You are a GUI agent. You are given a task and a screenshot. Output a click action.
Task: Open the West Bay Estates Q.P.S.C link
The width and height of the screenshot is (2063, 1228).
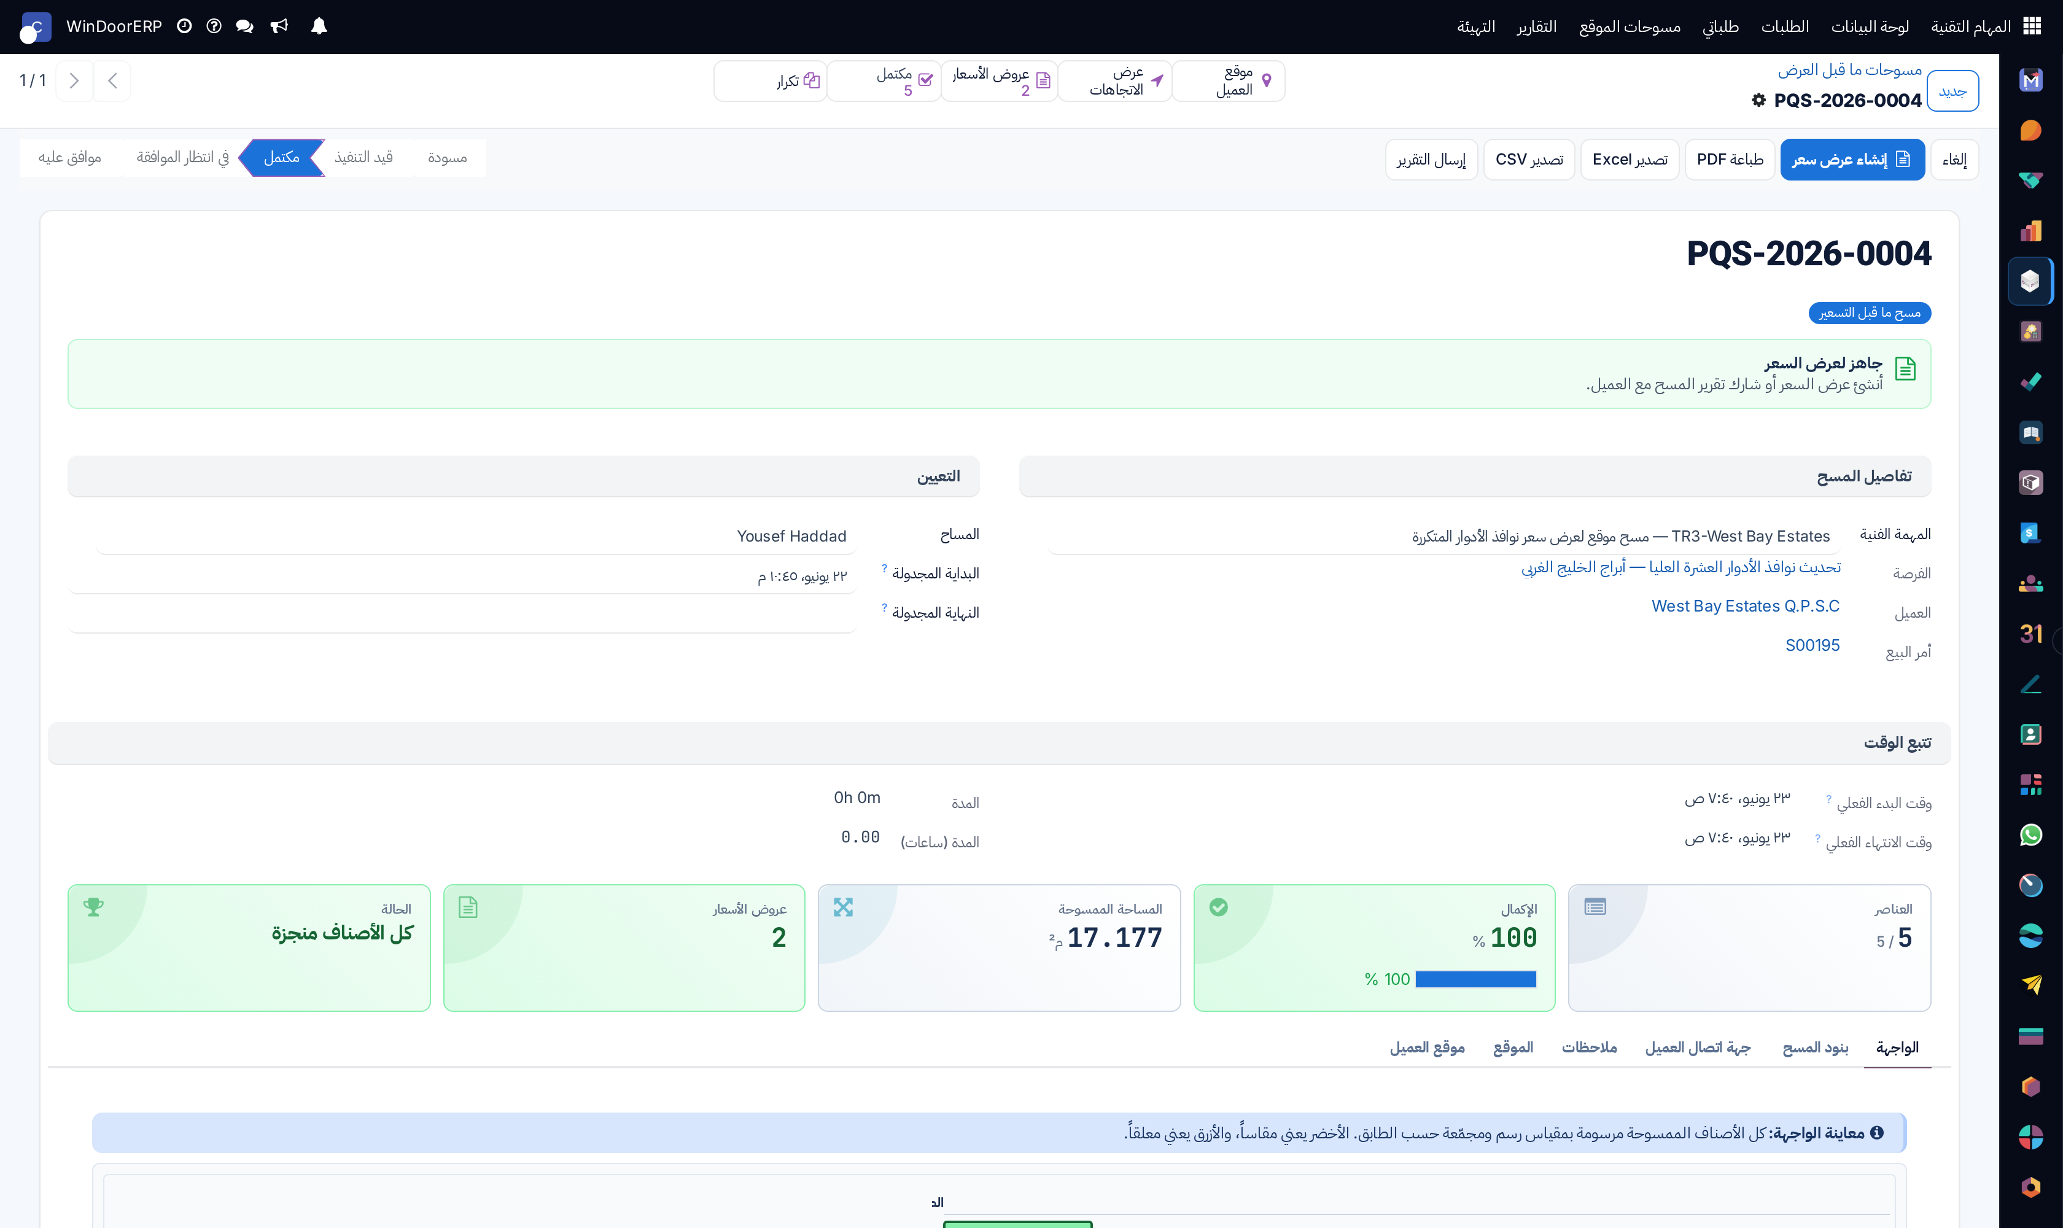click(x=1745, y=606)
